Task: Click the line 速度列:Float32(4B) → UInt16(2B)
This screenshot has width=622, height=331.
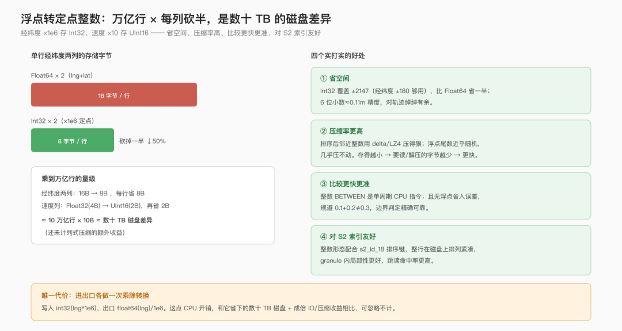Action: point(105,206)
